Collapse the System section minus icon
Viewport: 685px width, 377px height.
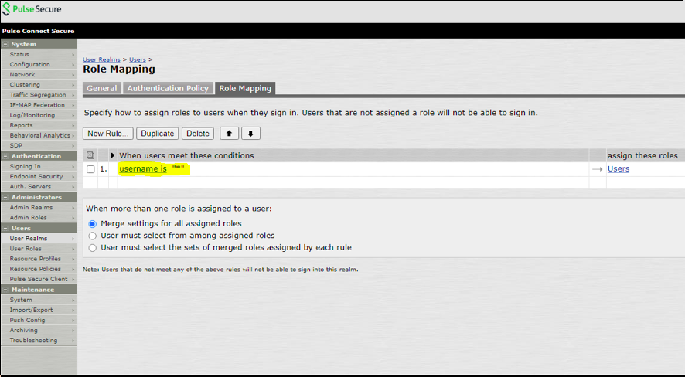5,45
